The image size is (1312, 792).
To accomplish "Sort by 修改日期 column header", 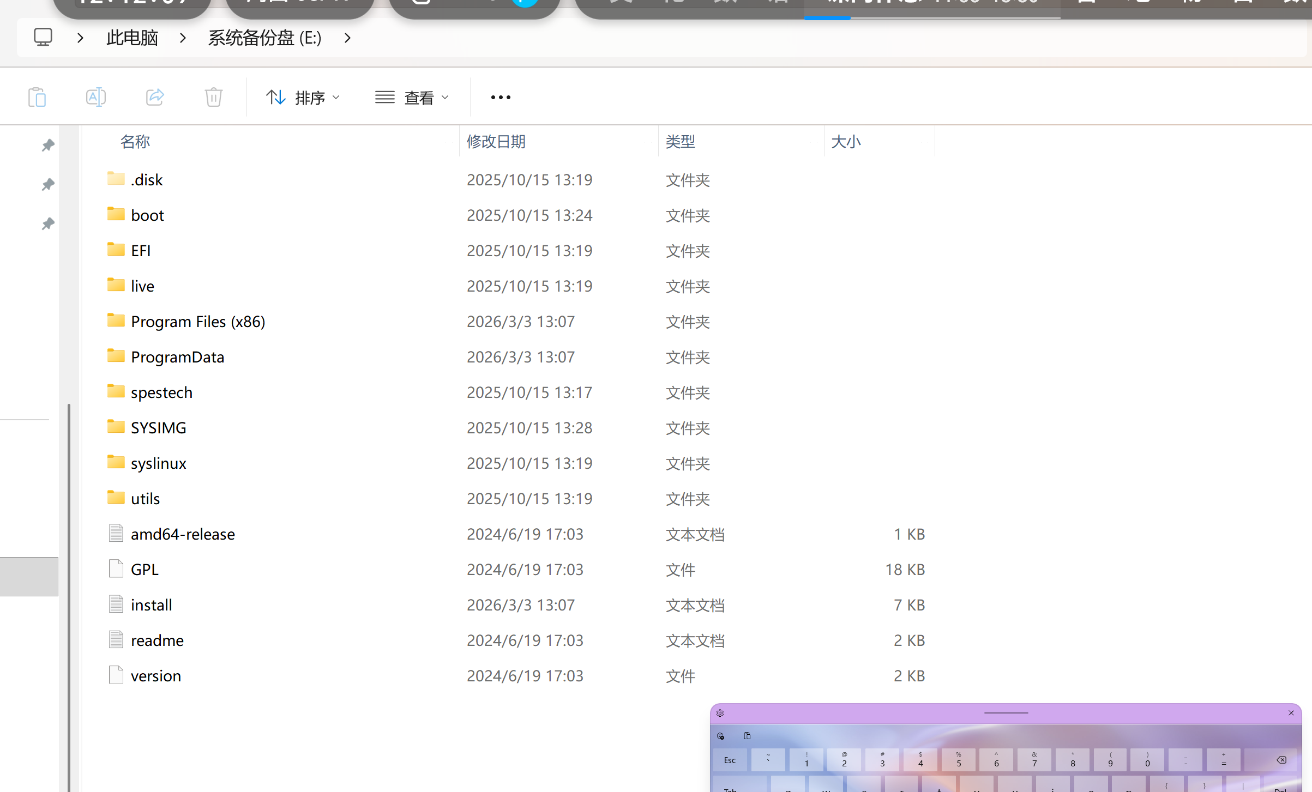I will pyautogui.click(x=496, y=142).
